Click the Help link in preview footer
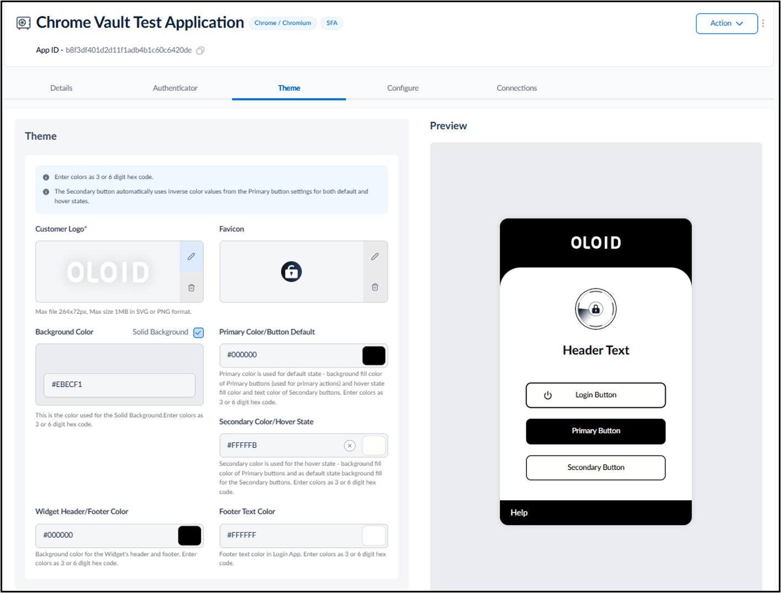This screenshot has width=781, height=593. pyautogui.click(x=519, y=513)
